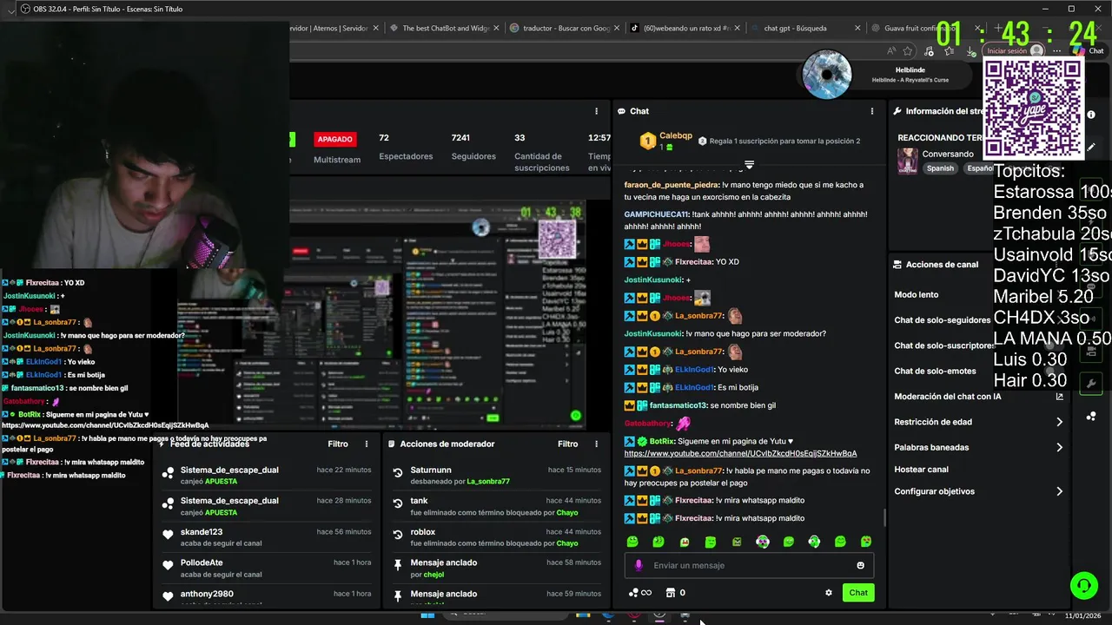Click the Iniciar sesión browser button
This screenshot has height=625, width=1112.
[1015, 51]
